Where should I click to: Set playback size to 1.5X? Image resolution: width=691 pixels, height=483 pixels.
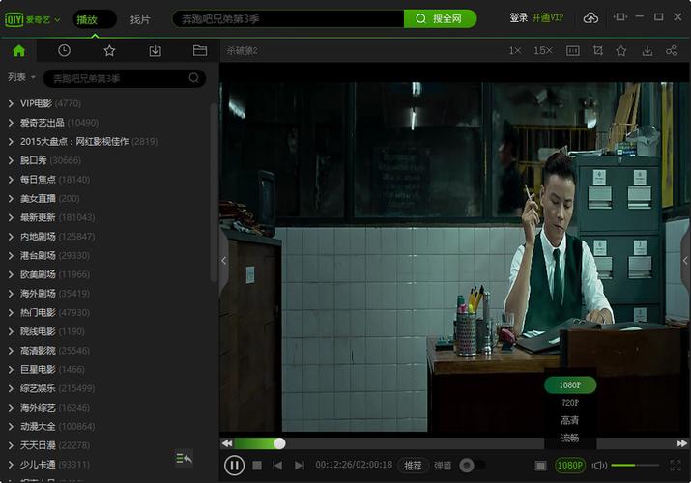pyautogui.click(x=543, y=51)
